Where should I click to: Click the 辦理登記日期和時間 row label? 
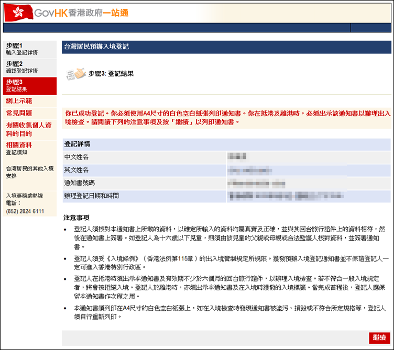(x=92, y=196)
